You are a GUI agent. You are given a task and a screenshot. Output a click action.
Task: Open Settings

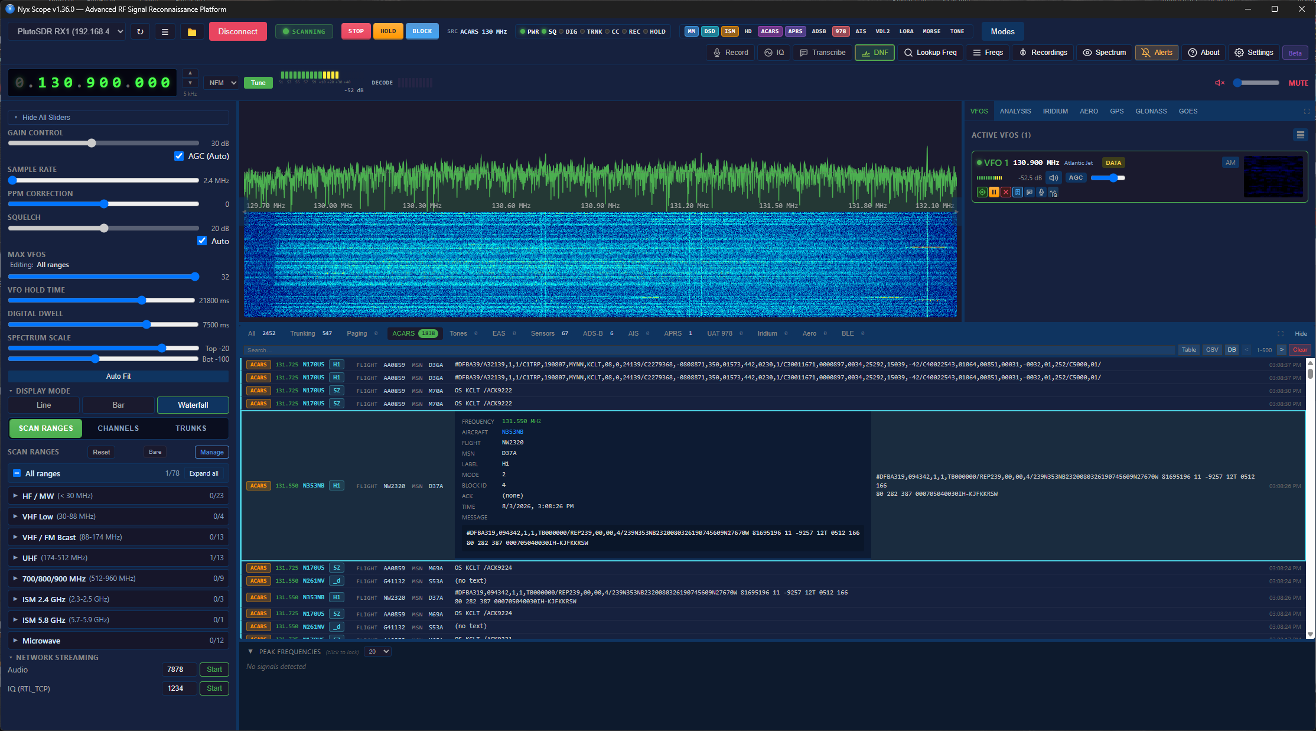1254,53
